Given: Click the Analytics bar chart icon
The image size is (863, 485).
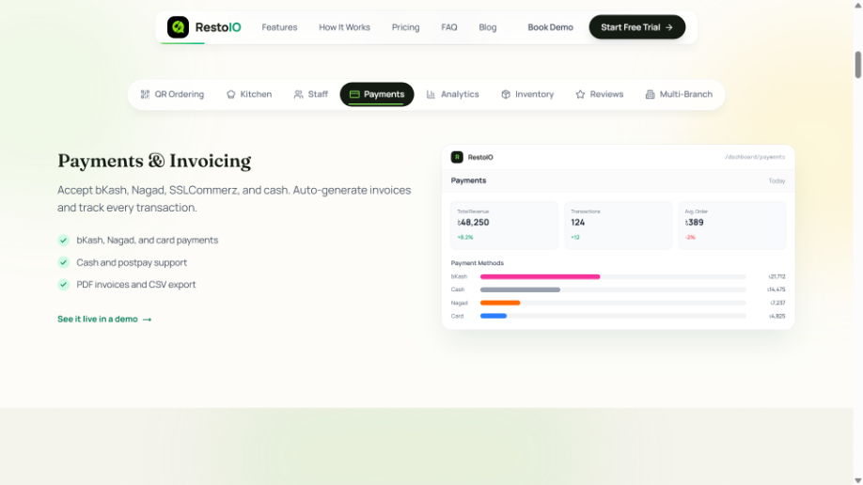Looking at the screenshot, I should (x=431, y=94).
